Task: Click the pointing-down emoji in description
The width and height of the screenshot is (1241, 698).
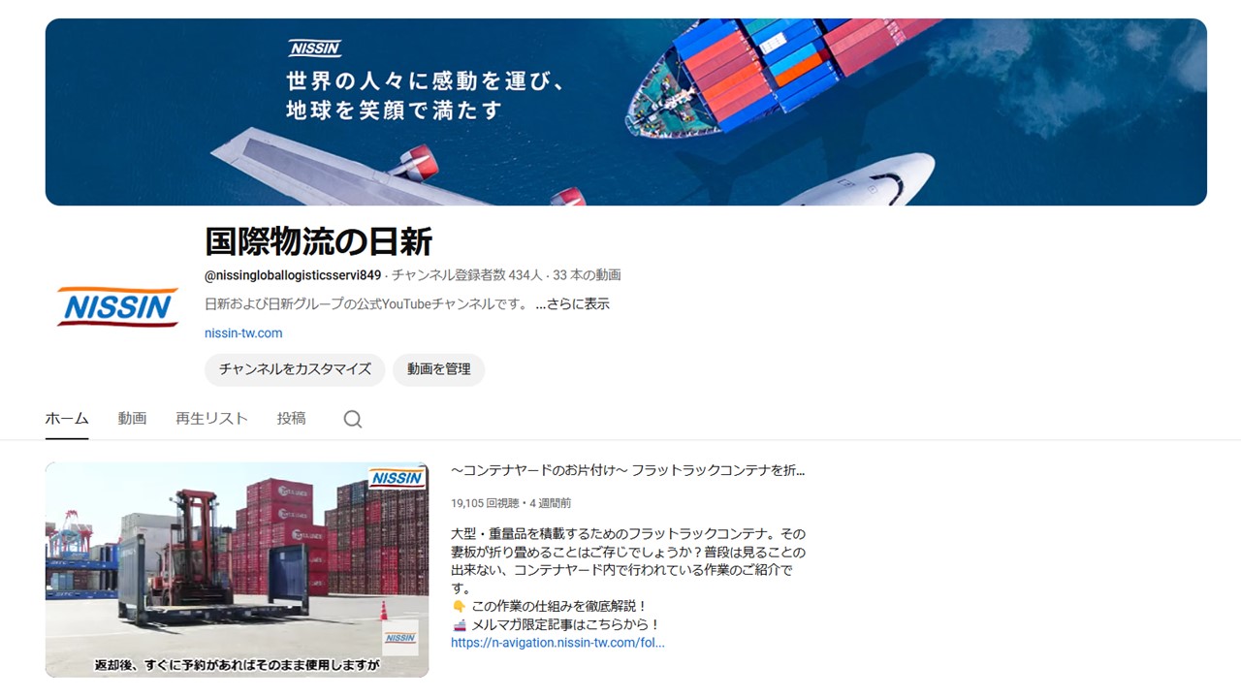Action: [459, 607]
